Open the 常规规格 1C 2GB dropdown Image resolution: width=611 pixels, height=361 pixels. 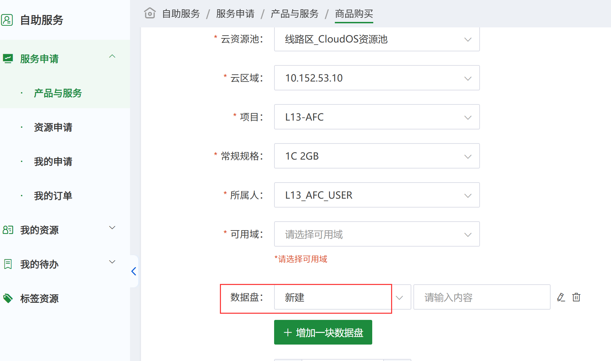(x=377, y=156)
